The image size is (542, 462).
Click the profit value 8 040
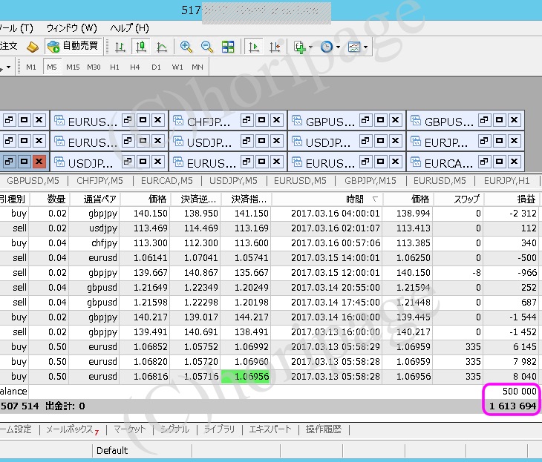pyautogui.click(x=524, y=377)
